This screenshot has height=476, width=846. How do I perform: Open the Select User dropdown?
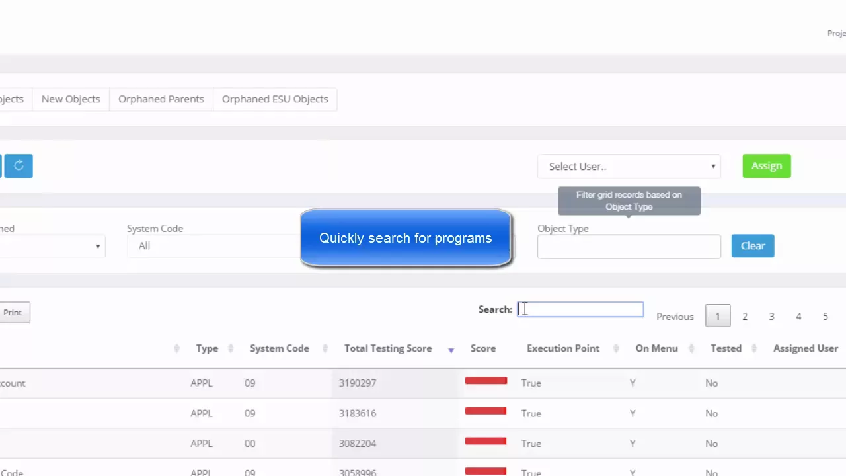[x=629, y=167]
